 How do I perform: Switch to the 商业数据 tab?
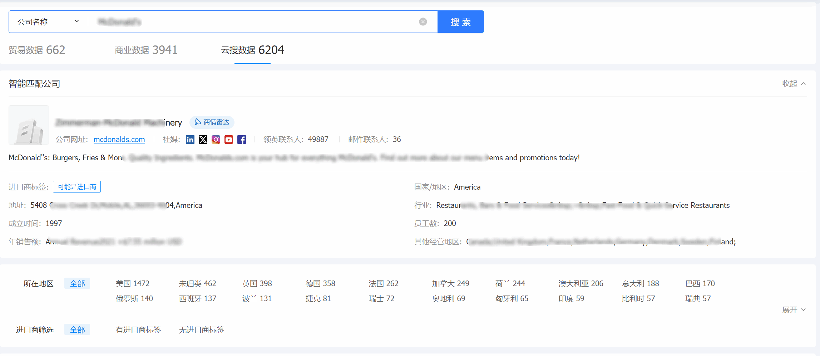146,50
